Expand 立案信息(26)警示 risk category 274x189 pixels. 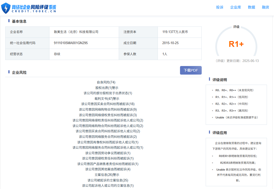tap(107, 175)
